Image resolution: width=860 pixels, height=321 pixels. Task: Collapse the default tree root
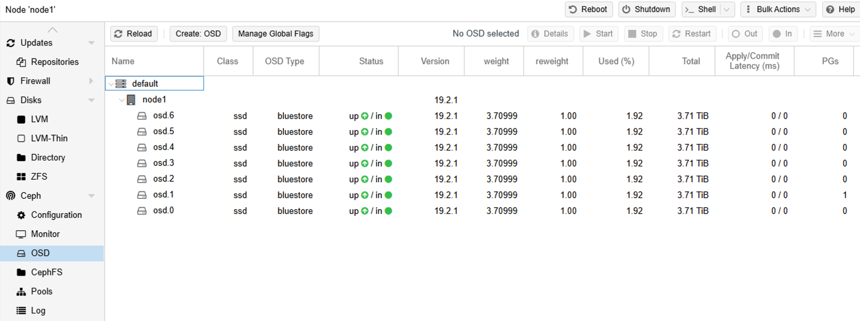[x=111, y=84]
